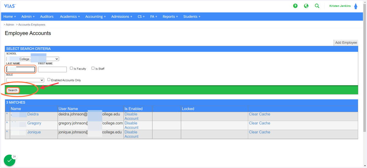
Task: Expand the caret on Gregory's row
Action: coord(7,123)
